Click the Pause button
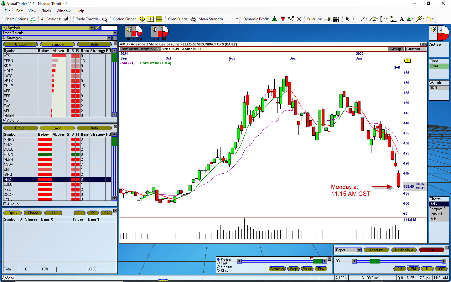451x282 pixels. click(307, 269)
